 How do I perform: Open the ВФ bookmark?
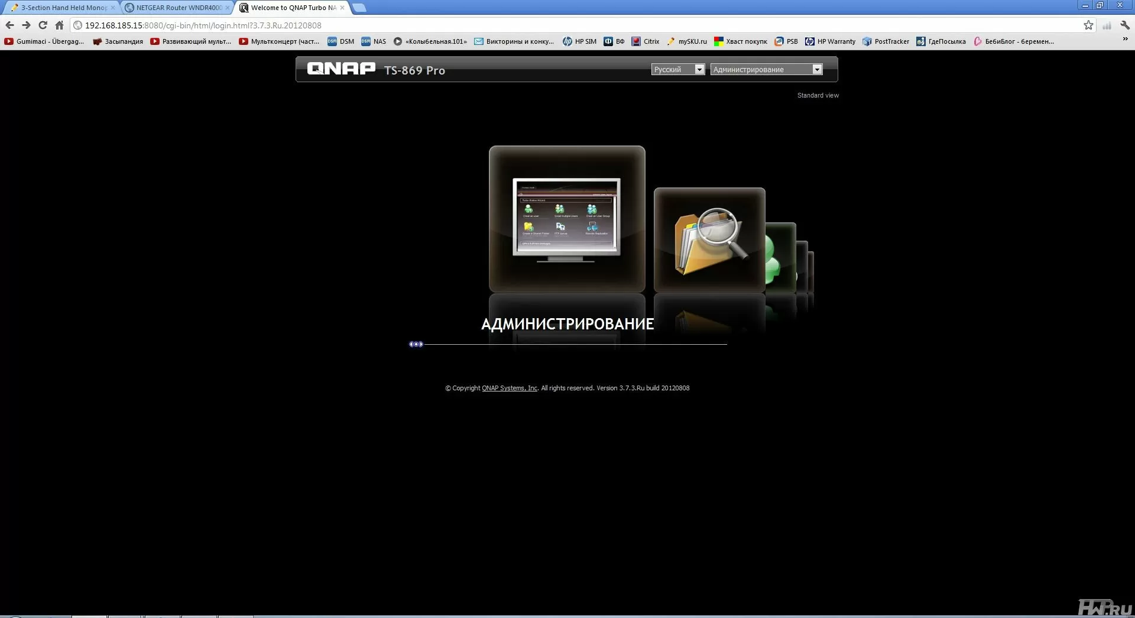pos(614,41)
